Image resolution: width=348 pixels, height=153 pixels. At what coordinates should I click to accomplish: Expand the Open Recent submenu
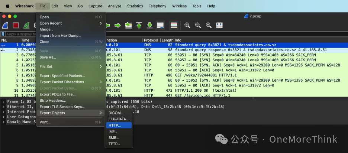point(71,23)
